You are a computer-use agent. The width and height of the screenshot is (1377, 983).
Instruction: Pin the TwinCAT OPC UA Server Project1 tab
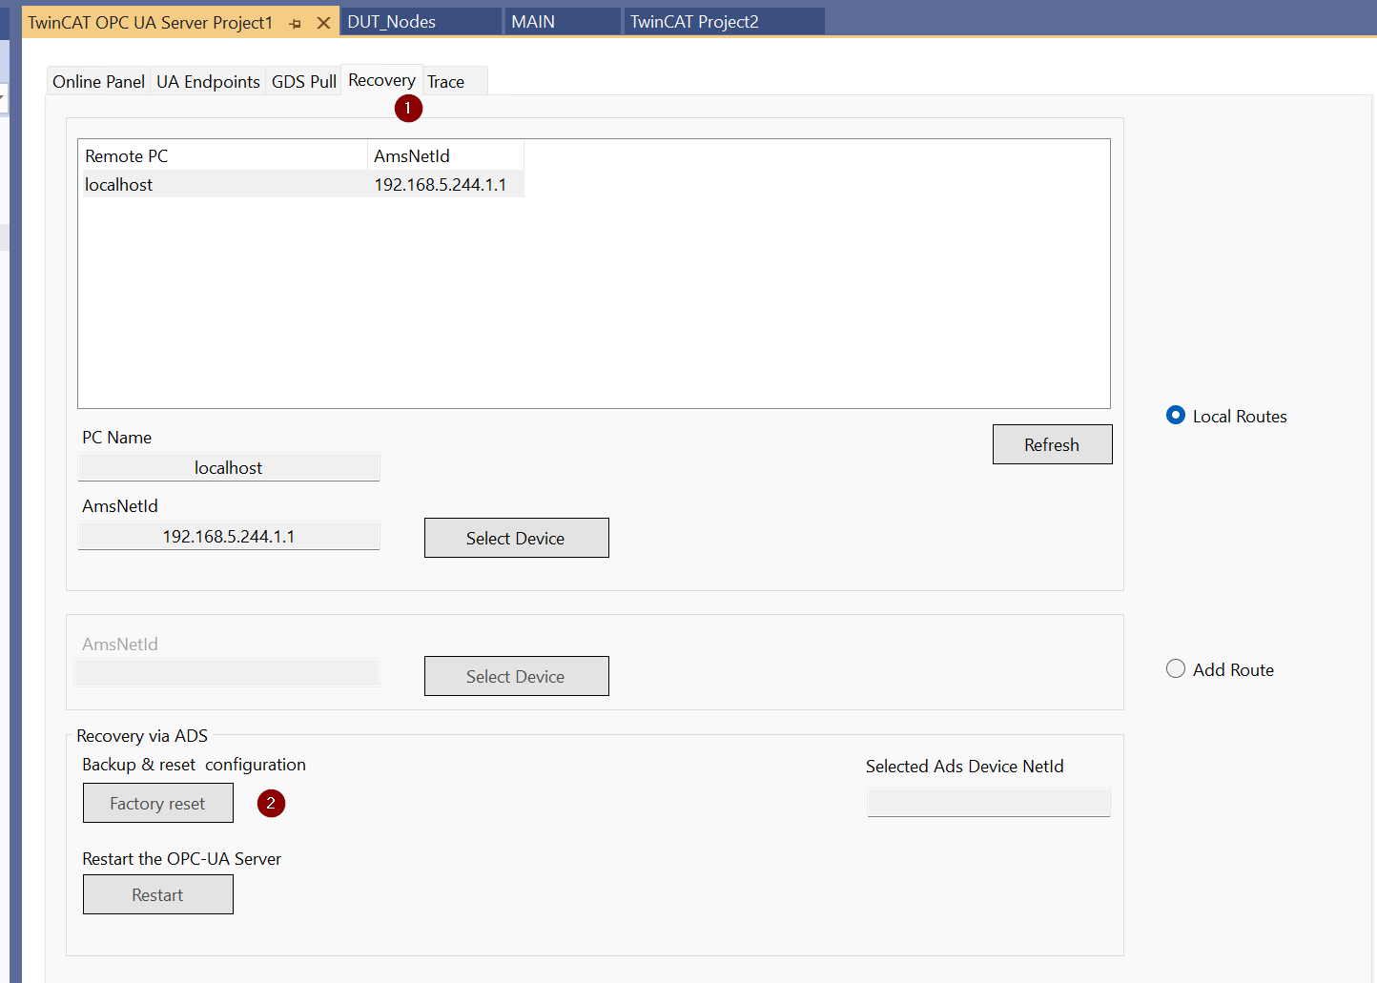(296, 23)
